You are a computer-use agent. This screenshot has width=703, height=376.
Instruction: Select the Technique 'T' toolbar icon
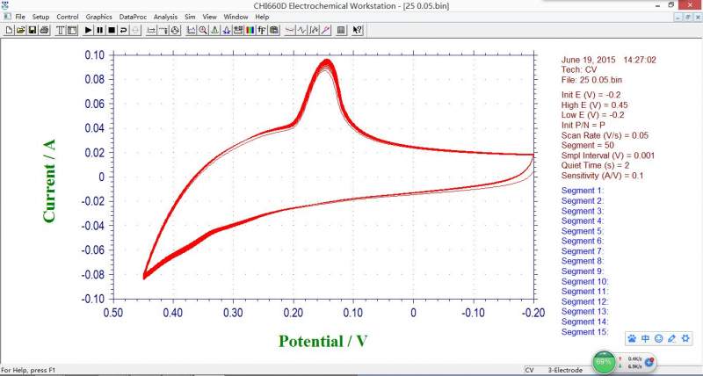click(x=61, y=30)
